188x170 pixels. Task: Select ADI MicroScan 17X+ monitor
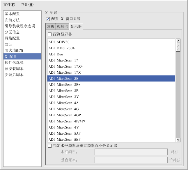click(65, 66)
